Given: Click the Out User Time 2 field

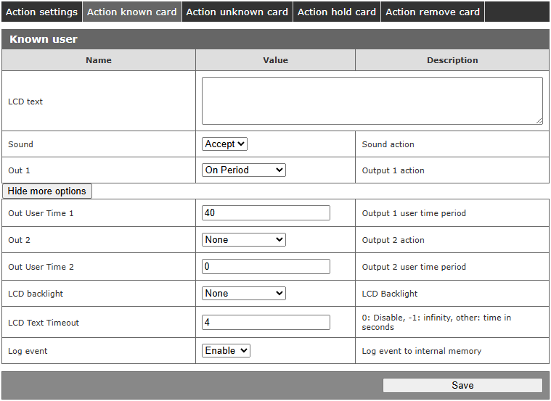Looking at the screenshot, I should (x=266, y=267).
